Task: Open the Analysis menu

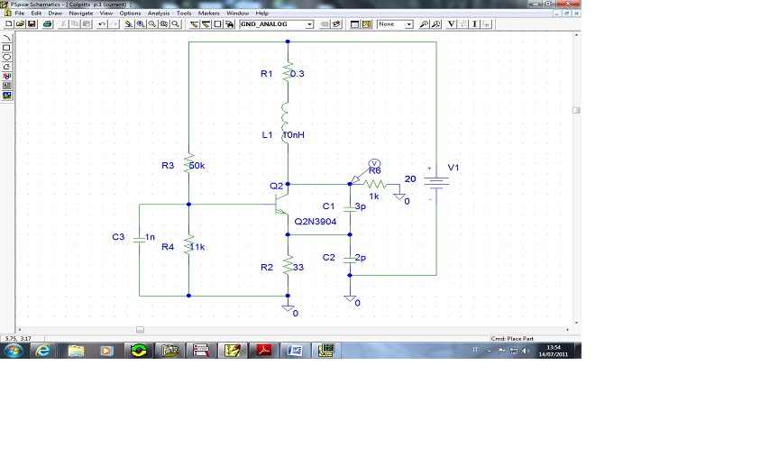Action: pyautogui.click(x=158, y=14)
